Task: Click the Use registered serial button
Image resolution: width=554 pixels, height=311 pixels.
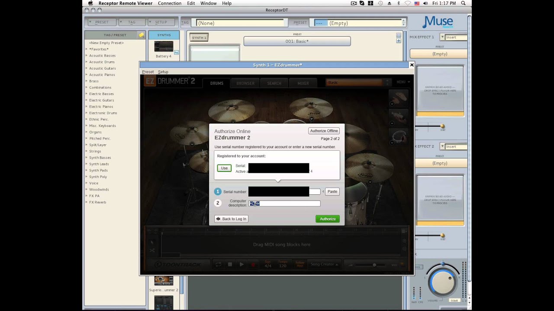Action: 224,168
